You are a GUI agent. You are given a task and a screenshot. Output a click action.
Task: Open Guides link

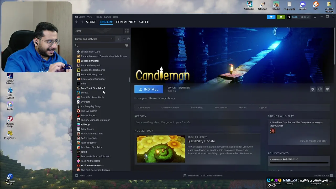243,107
